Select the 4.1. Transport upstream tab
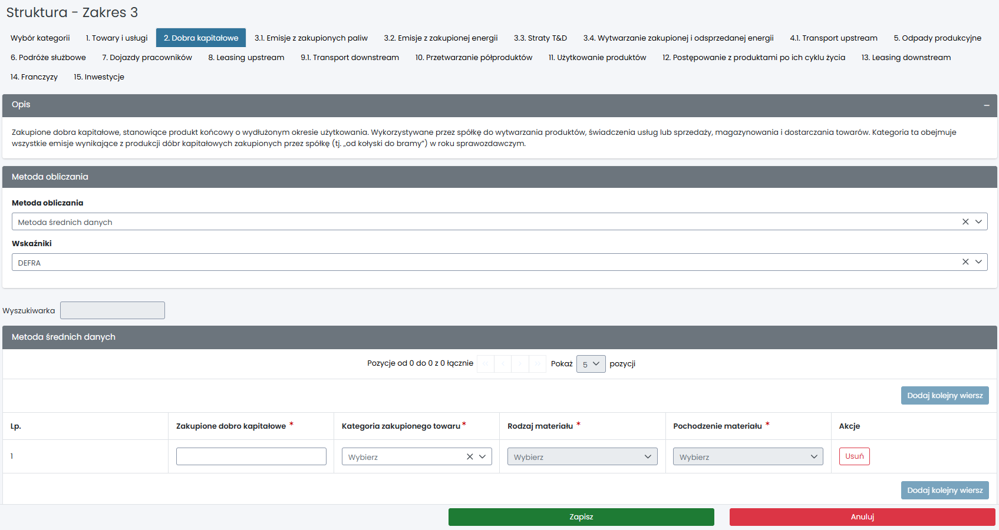The height and width of the screenshot is (530, 999). pos(833,38)
